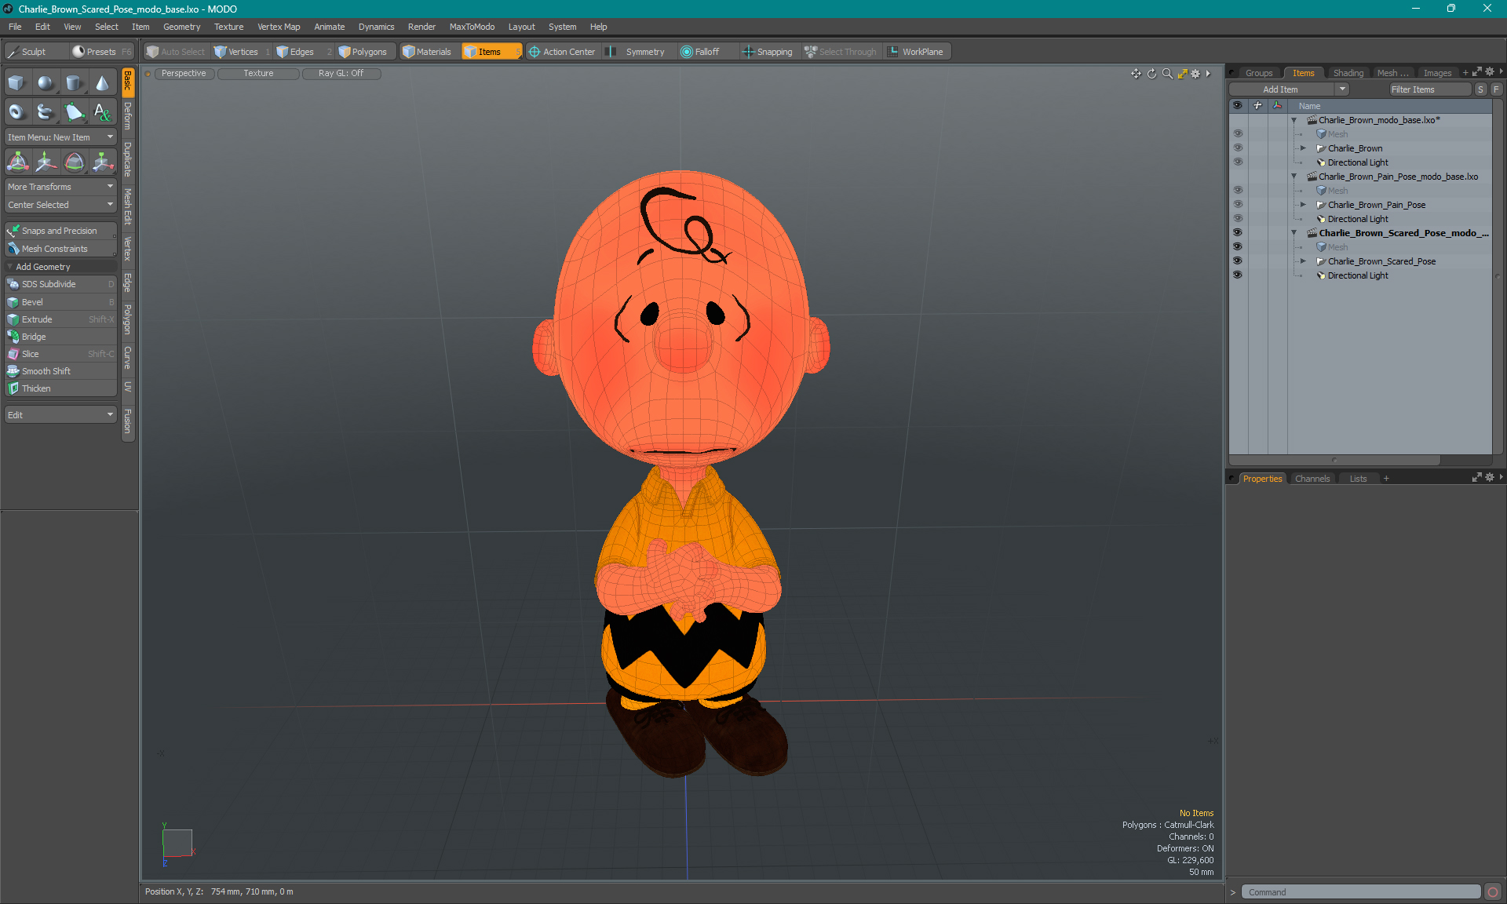The image size is (1507, 904).
Task: Toggle Snapping on
Action: [x=768, y=52]
